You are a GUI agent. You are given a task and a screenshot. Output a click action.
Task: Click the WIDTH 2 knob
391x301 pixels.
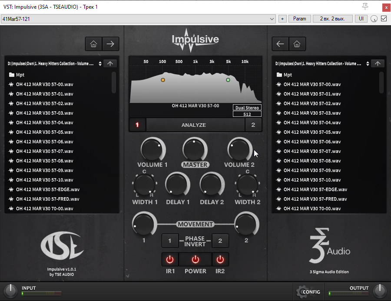pyautogui.click(x=247, y=185)
